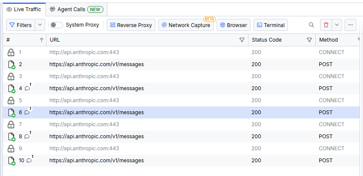363x176 pixels.
Task: Click the Status Code column header
Action: tap(267, 40)
